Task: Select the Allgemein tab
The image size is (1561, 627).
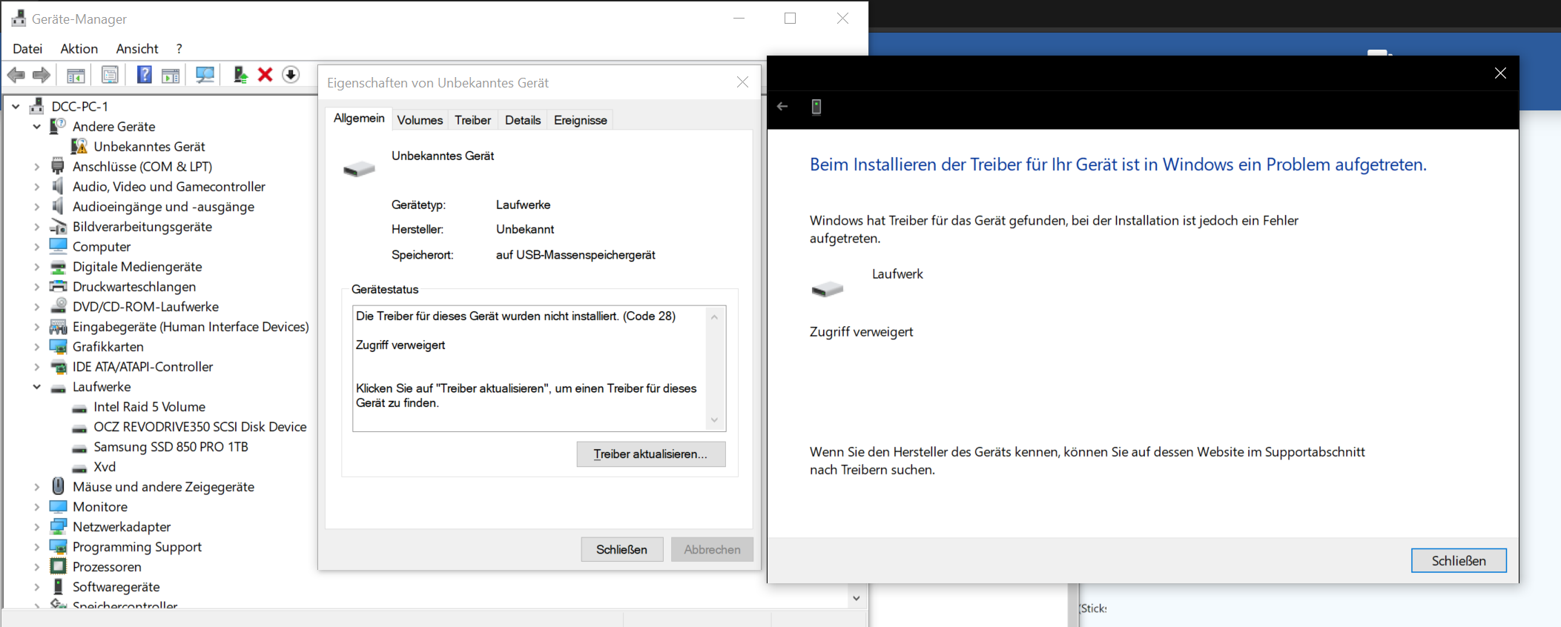Action: (359, 119)
